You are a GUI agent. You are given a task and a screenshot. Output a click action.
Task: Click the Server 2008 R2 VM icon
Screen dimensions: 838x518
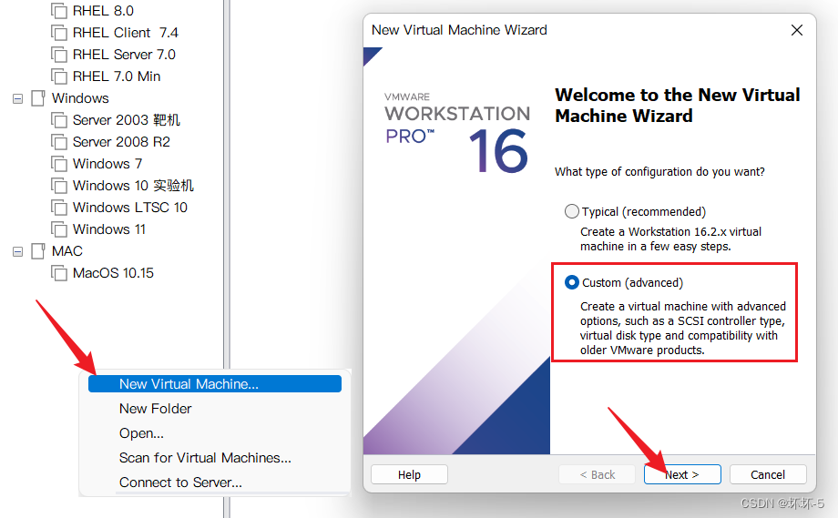59,142
